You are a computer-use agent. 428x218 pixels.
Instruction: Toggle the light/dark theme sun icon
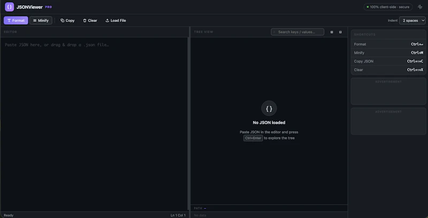pyautogui.click(x=420, y=7)
